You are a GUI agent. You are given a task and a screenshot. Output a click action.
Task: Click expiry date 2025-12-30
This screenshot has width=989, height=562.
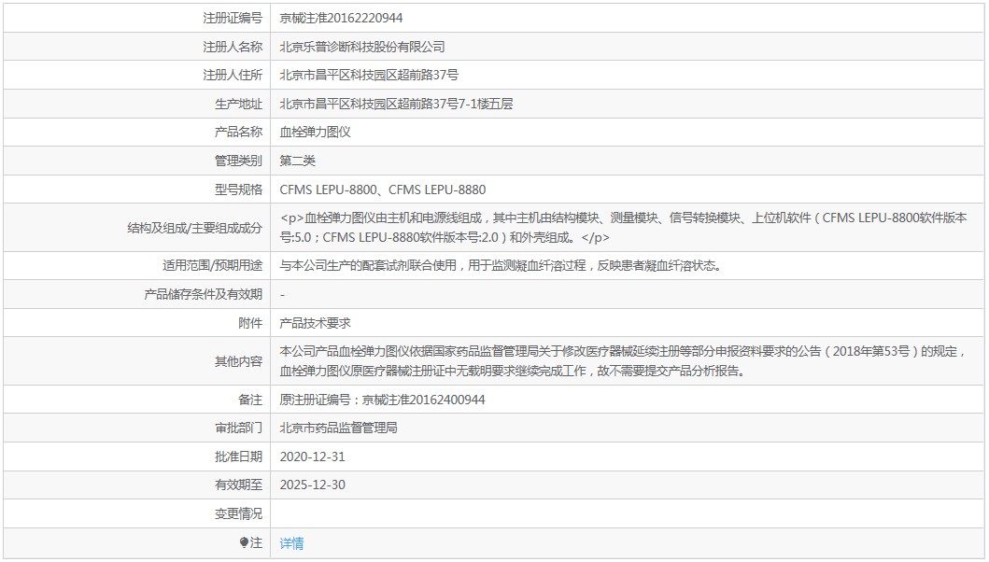coord(312,485)
